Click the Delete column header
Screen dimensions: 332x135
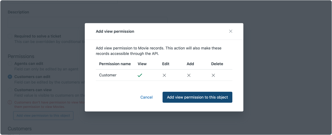point(217,64)
